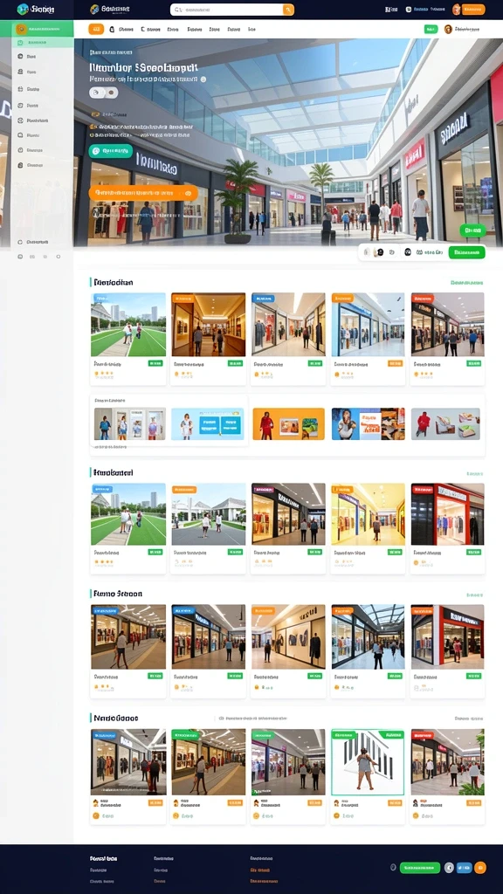Focus the white search field in the top header

(x=227, y=9)
